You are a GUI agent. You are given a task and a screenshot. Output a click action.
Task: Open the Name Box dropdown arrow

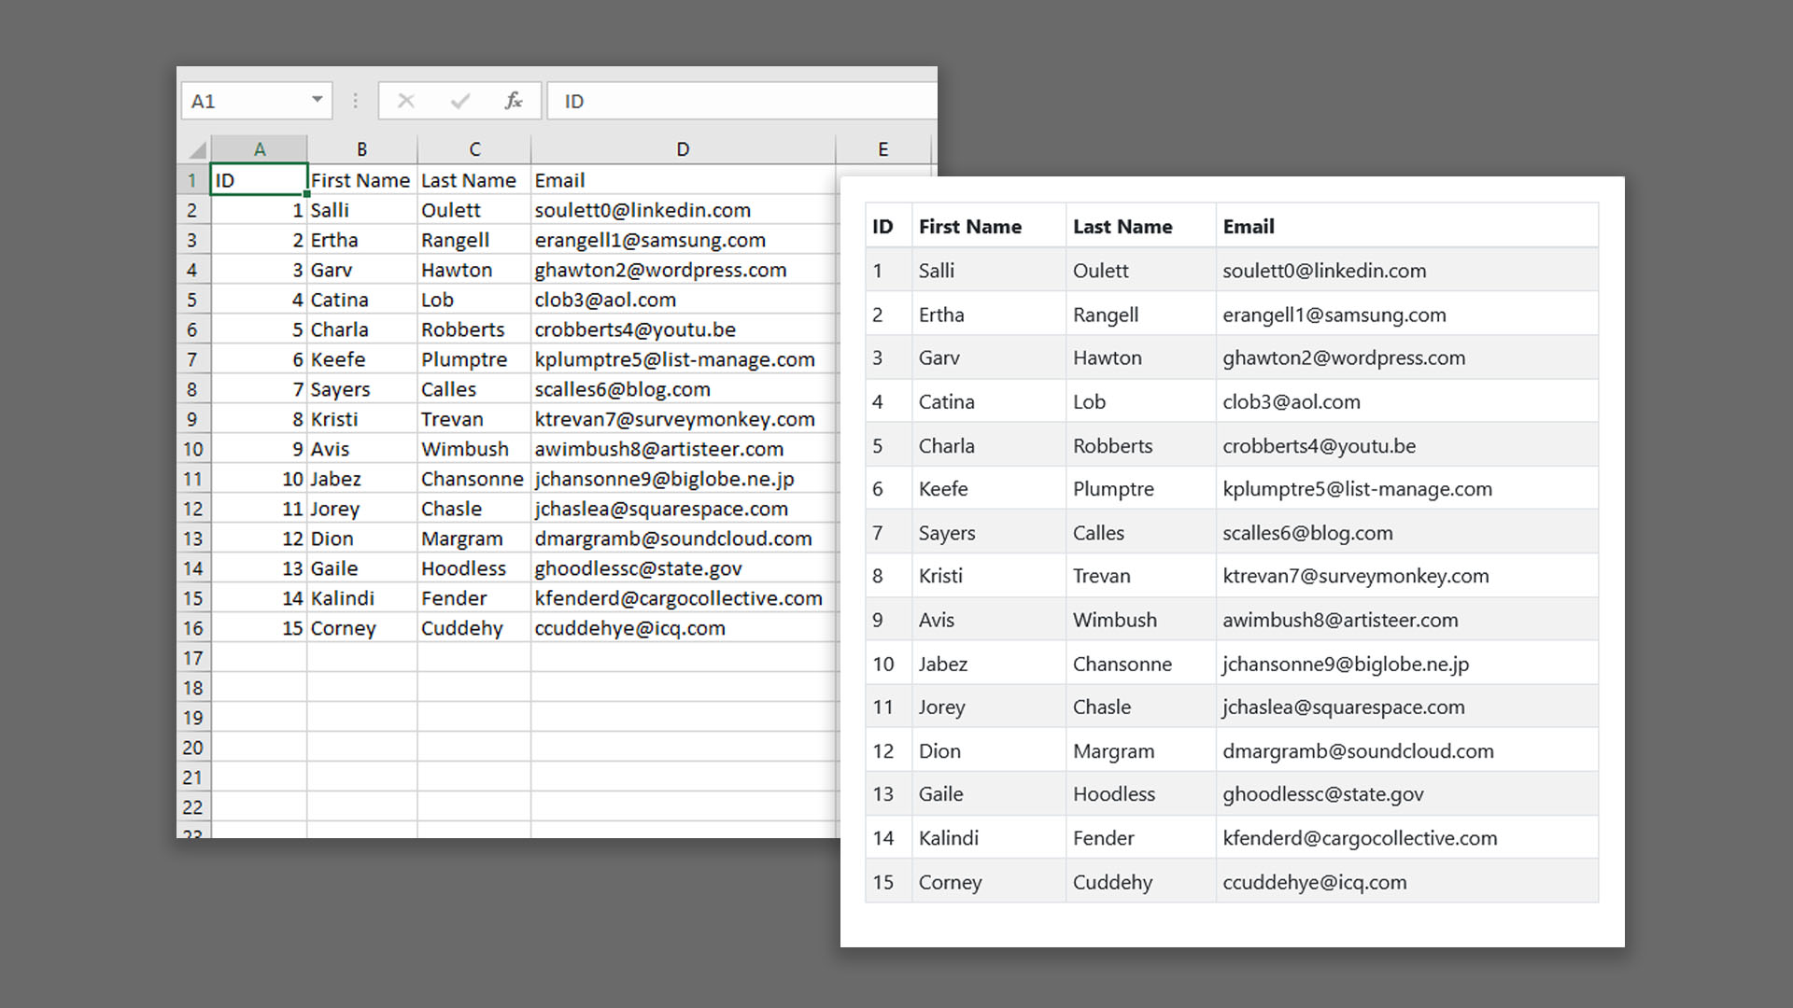coord(318,100)
